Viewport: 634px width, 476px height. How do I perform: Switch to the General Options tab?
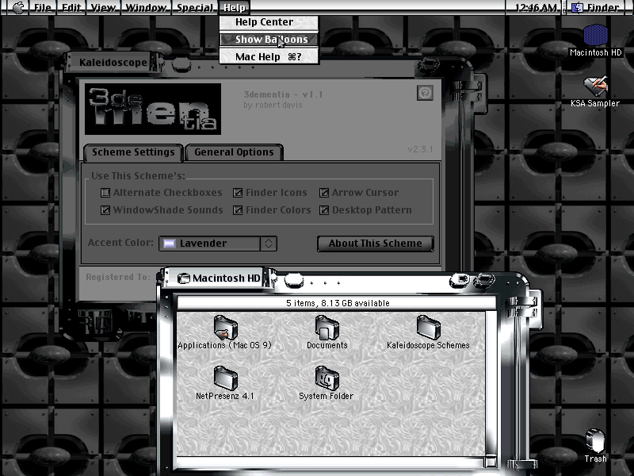tap(234, 152)
